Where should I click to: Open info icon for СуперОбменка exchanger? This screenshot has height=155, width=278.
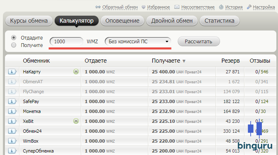coord(12,151)
